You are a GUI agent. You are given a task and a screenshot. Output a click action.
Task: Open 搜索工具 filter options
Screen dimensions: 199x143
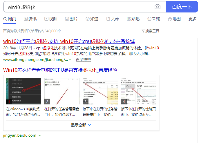tap(150, 31)
